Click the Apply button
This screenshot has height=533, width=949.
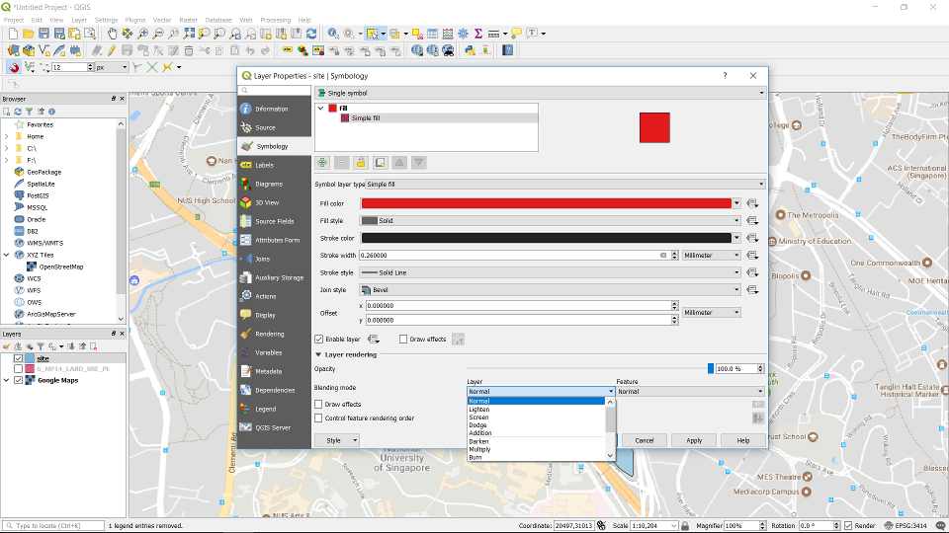[x=694, y=440]
